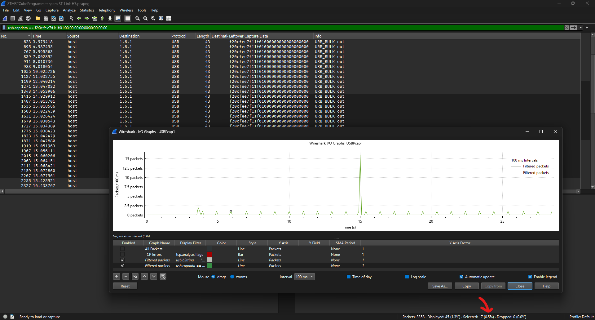Stop the running capture
Image resolution: width=595 pixels, height=320 pixels.
coord(13,18)
